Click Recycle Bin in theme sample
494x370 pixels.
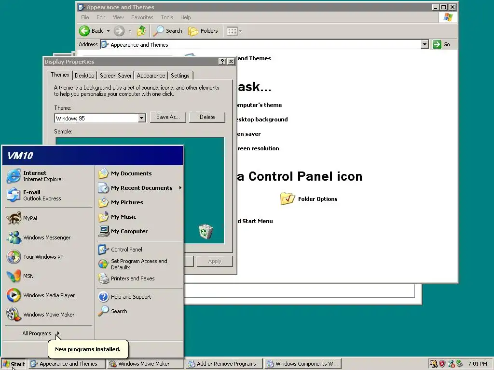tap(206, 231)
